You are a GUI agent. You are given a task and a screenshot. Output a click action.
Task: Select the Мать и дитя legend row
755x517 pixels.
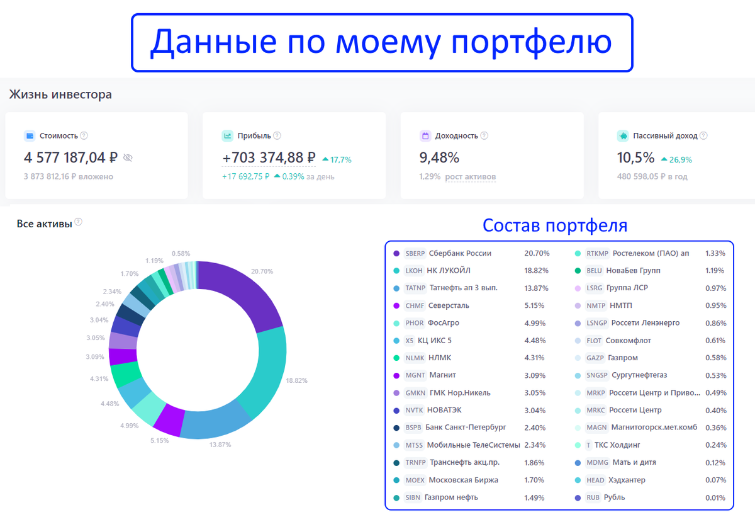pos(651,462)
